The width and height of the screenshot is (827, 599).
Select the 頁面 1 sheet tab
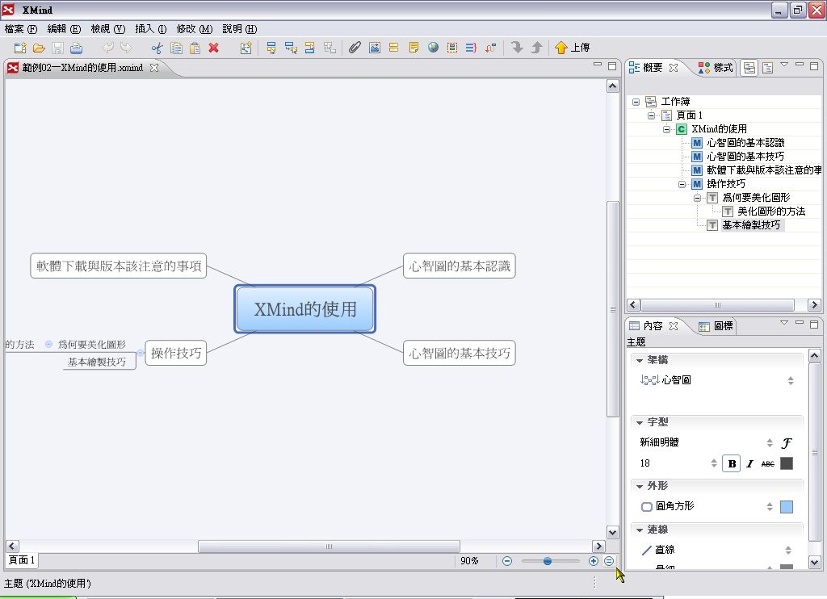[x=22, y=560]
